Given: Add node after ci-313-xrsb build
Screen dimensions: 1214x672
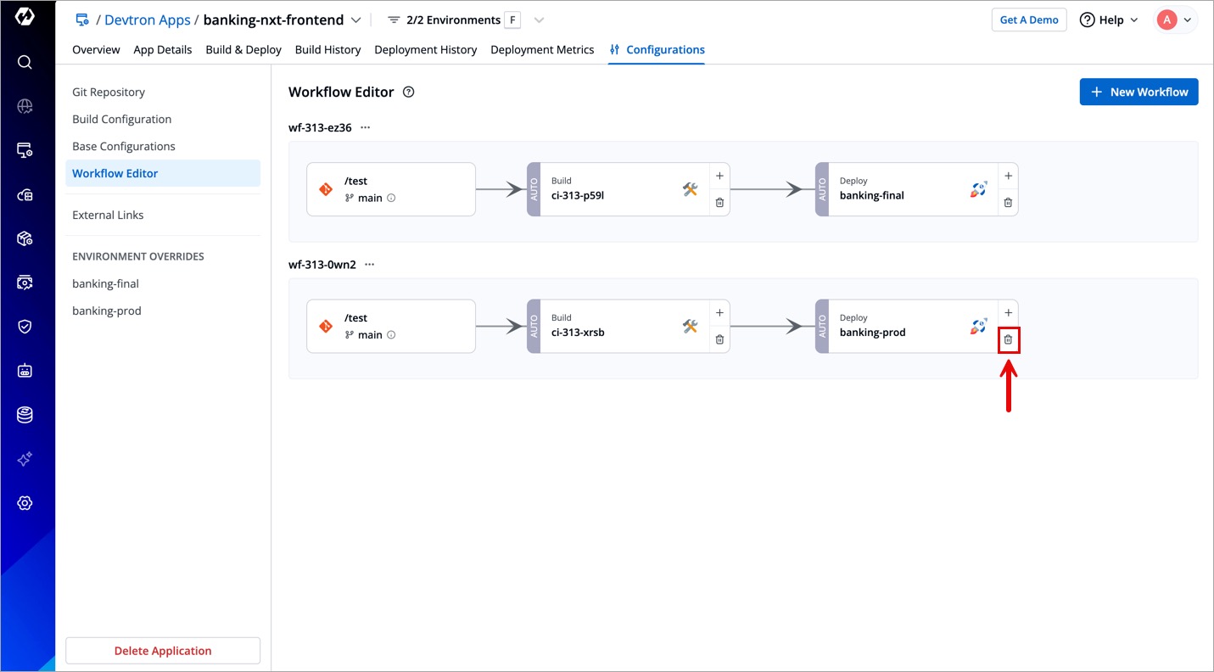Looking at the screenshot, I should (x=719, y=313).
